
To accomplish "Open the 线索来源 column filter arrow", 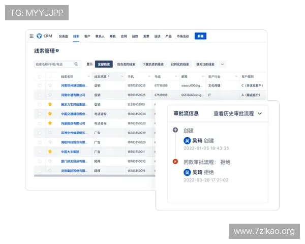I will [122, 77].
